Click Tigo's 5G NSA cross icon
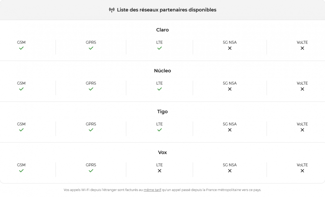Image resolution: width=325 pixels, height=197 pixels. click(x=230, y=130)
